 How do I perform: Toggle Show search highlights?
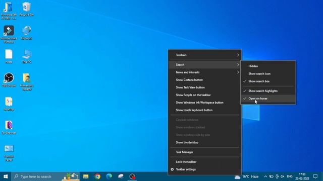pos(268,91)
